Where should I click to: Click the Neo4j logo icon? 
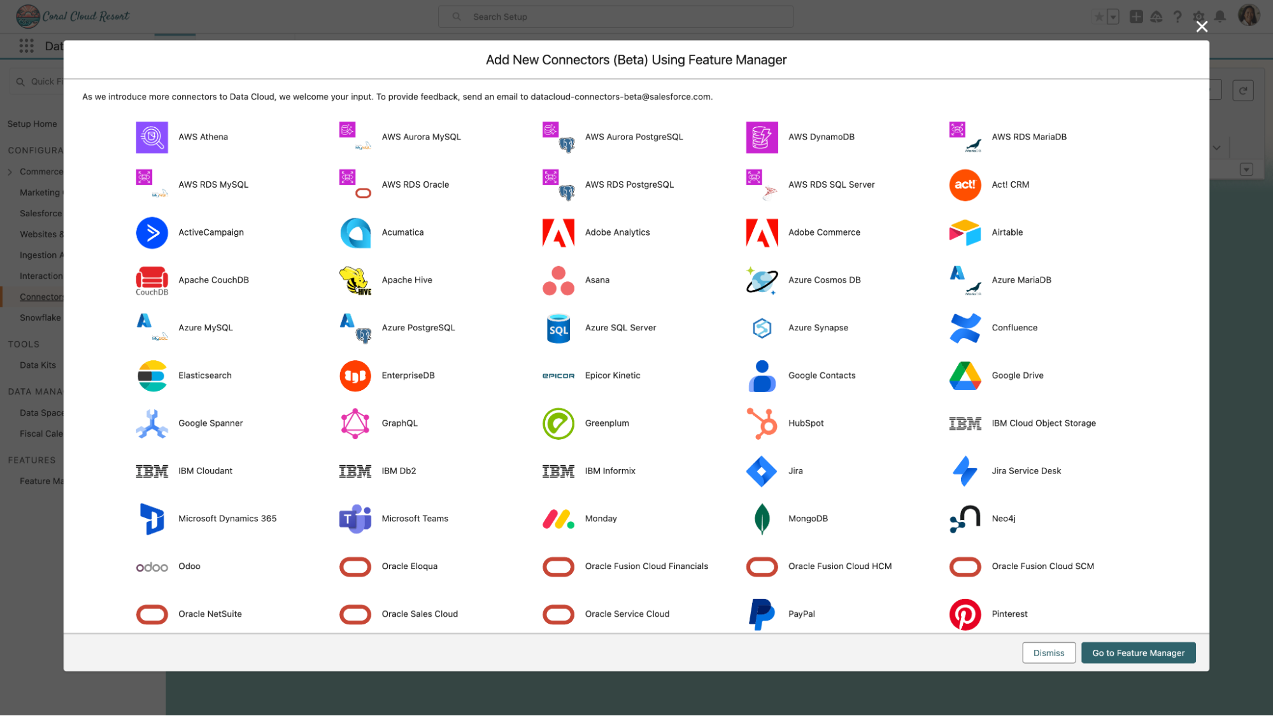[965, 519]
